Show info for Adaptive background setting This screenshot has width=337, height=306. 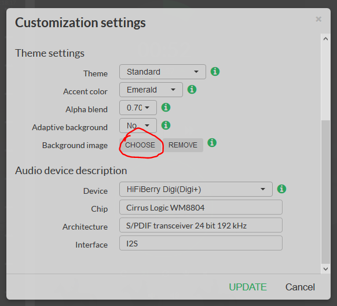coord(166,125)
